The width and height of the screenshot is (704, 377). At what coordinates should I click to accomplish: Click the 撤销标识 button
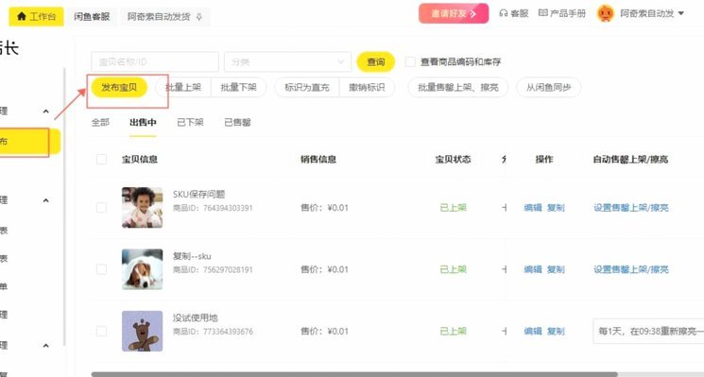[367, 87]
